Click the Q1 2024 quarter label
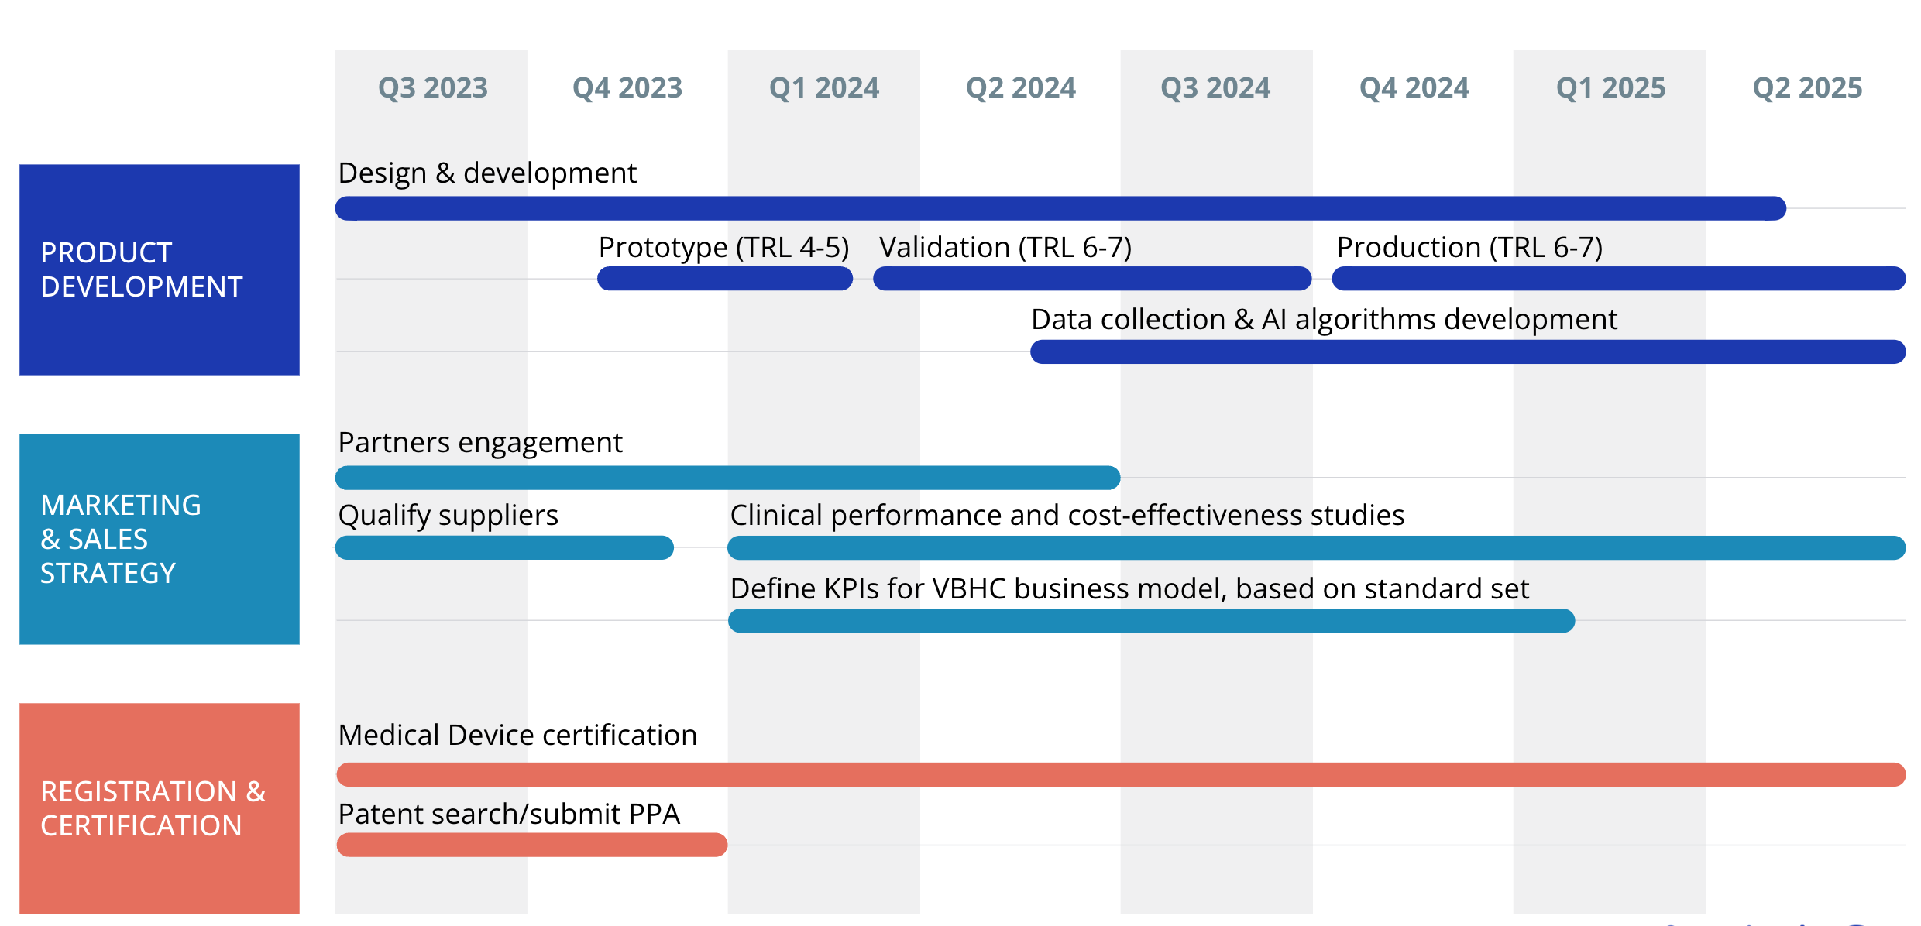Viewport: 1921px width, 926px height. (x=824, y=87)
